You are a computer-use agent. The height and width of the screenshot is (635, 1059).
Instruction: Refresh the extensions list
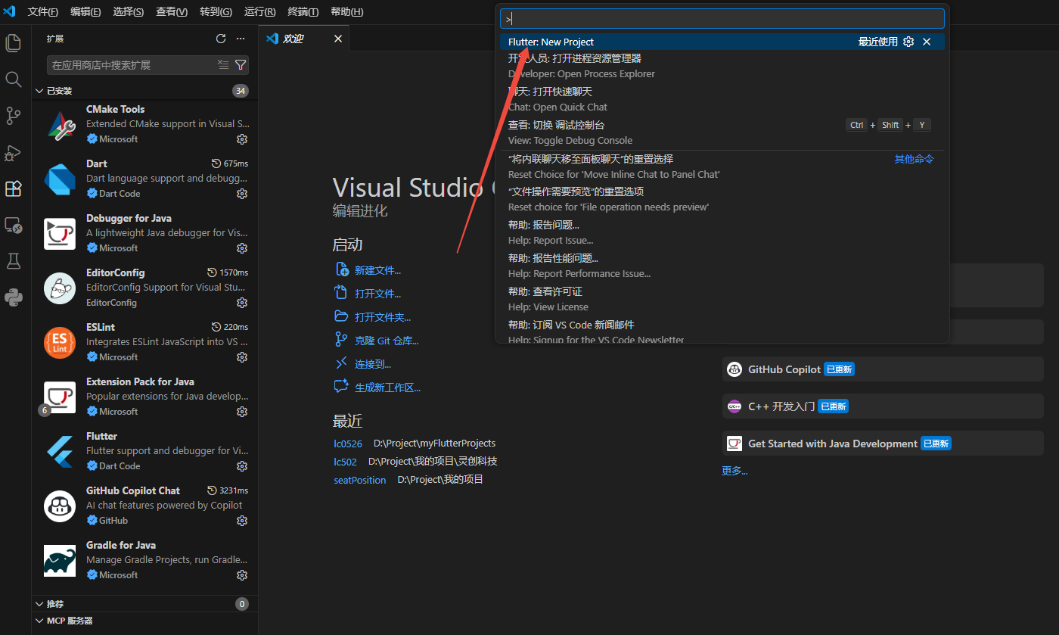coord(221,39)
